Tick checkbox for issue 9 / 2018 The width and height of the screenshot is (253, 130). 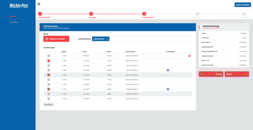[48, 94]
